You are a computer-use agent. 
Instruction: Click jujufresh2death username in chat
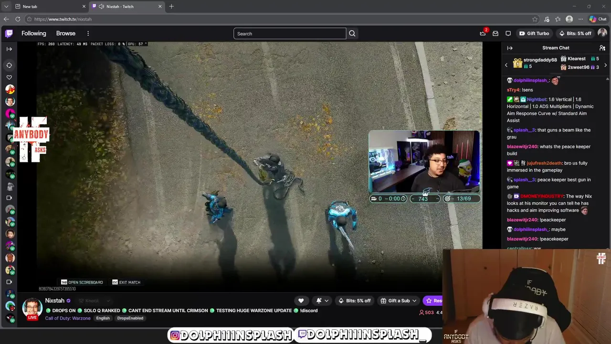(544, 163)
